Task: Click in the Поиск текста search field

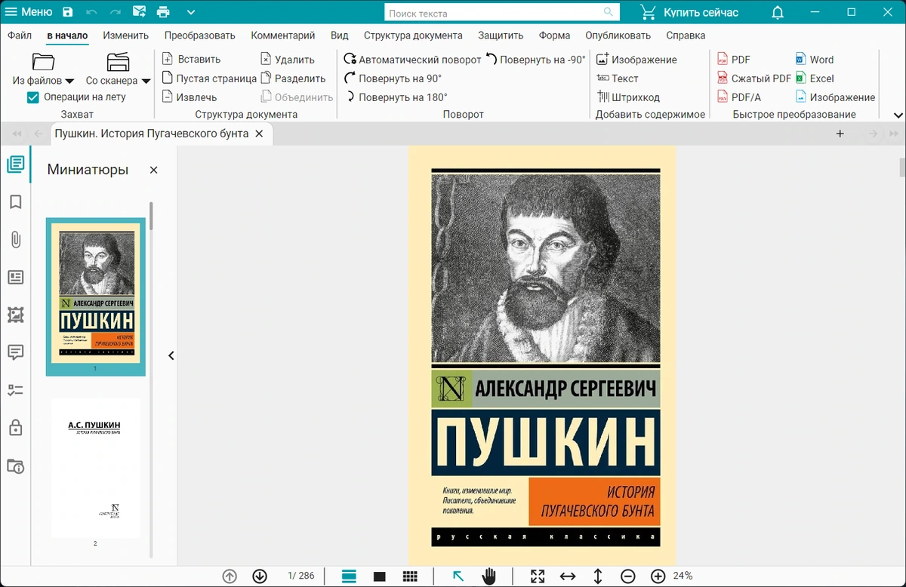Action: (x=502, y=13)
